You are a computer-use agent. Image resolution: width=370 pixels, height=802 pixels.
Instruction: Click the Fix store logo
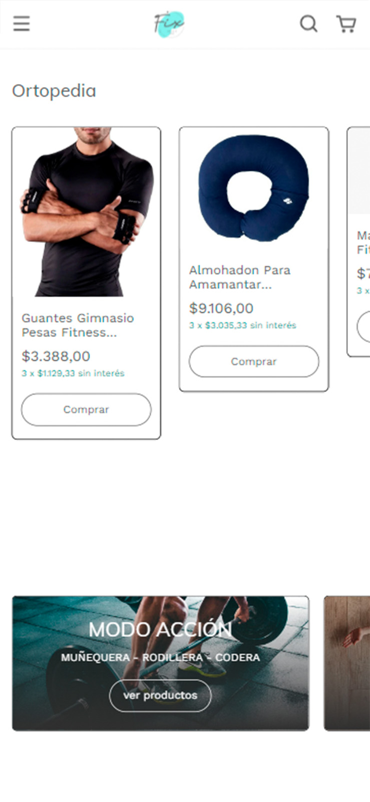(169, 24)
